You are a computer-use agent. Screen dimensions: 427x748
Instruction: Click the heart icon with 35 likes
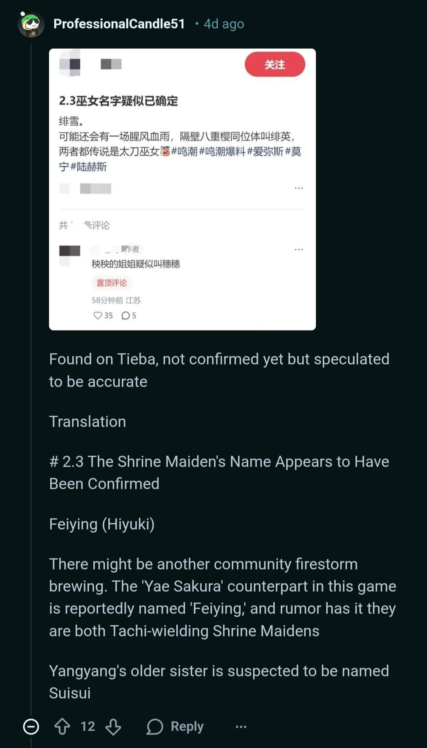tap(98, 315)
